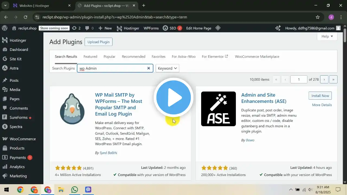Open the New content menu
This screenshot has width=347, height=195.
(x=105, y=28)
